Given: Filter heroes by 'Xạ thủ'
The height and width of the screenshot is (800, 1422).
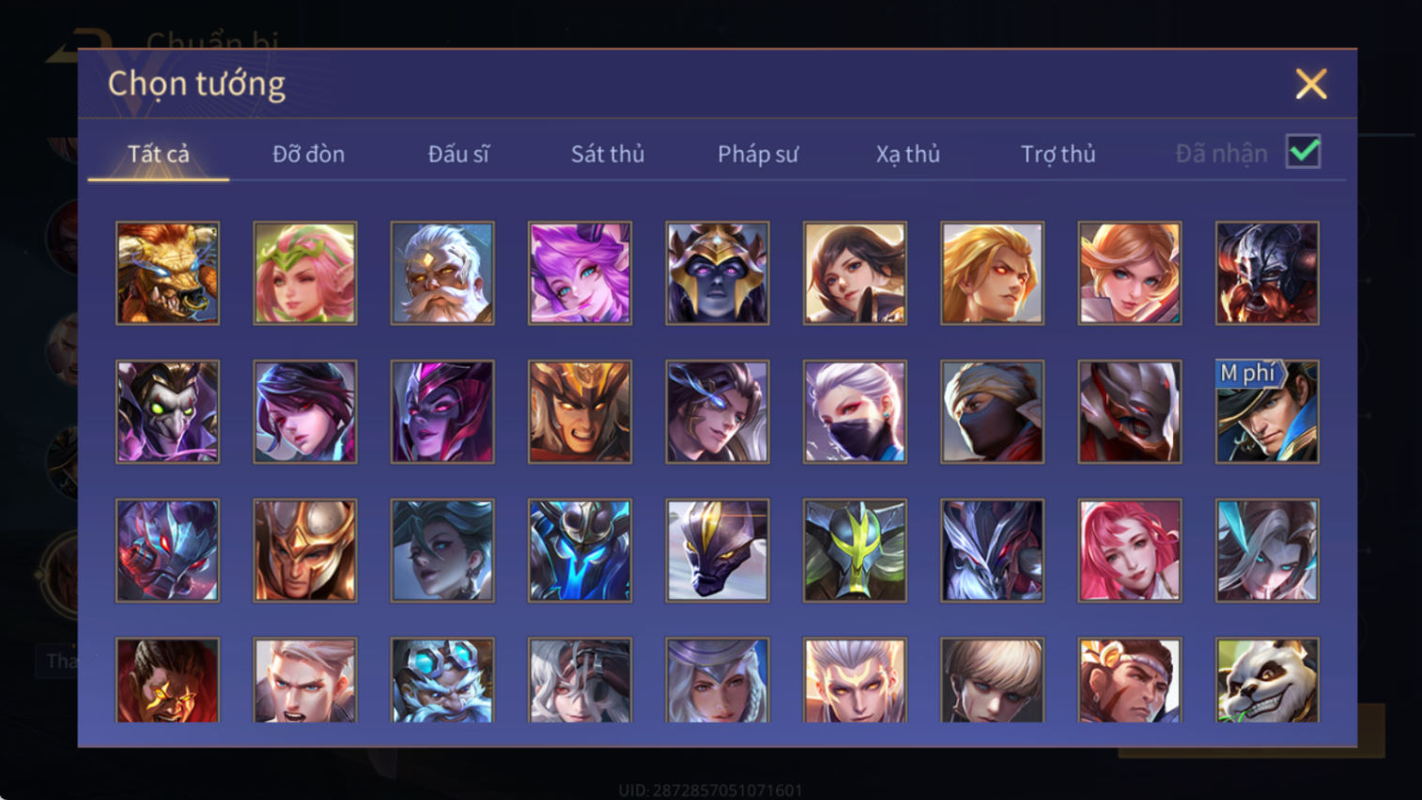Looking at the screenshot, I should pos(908,154).
